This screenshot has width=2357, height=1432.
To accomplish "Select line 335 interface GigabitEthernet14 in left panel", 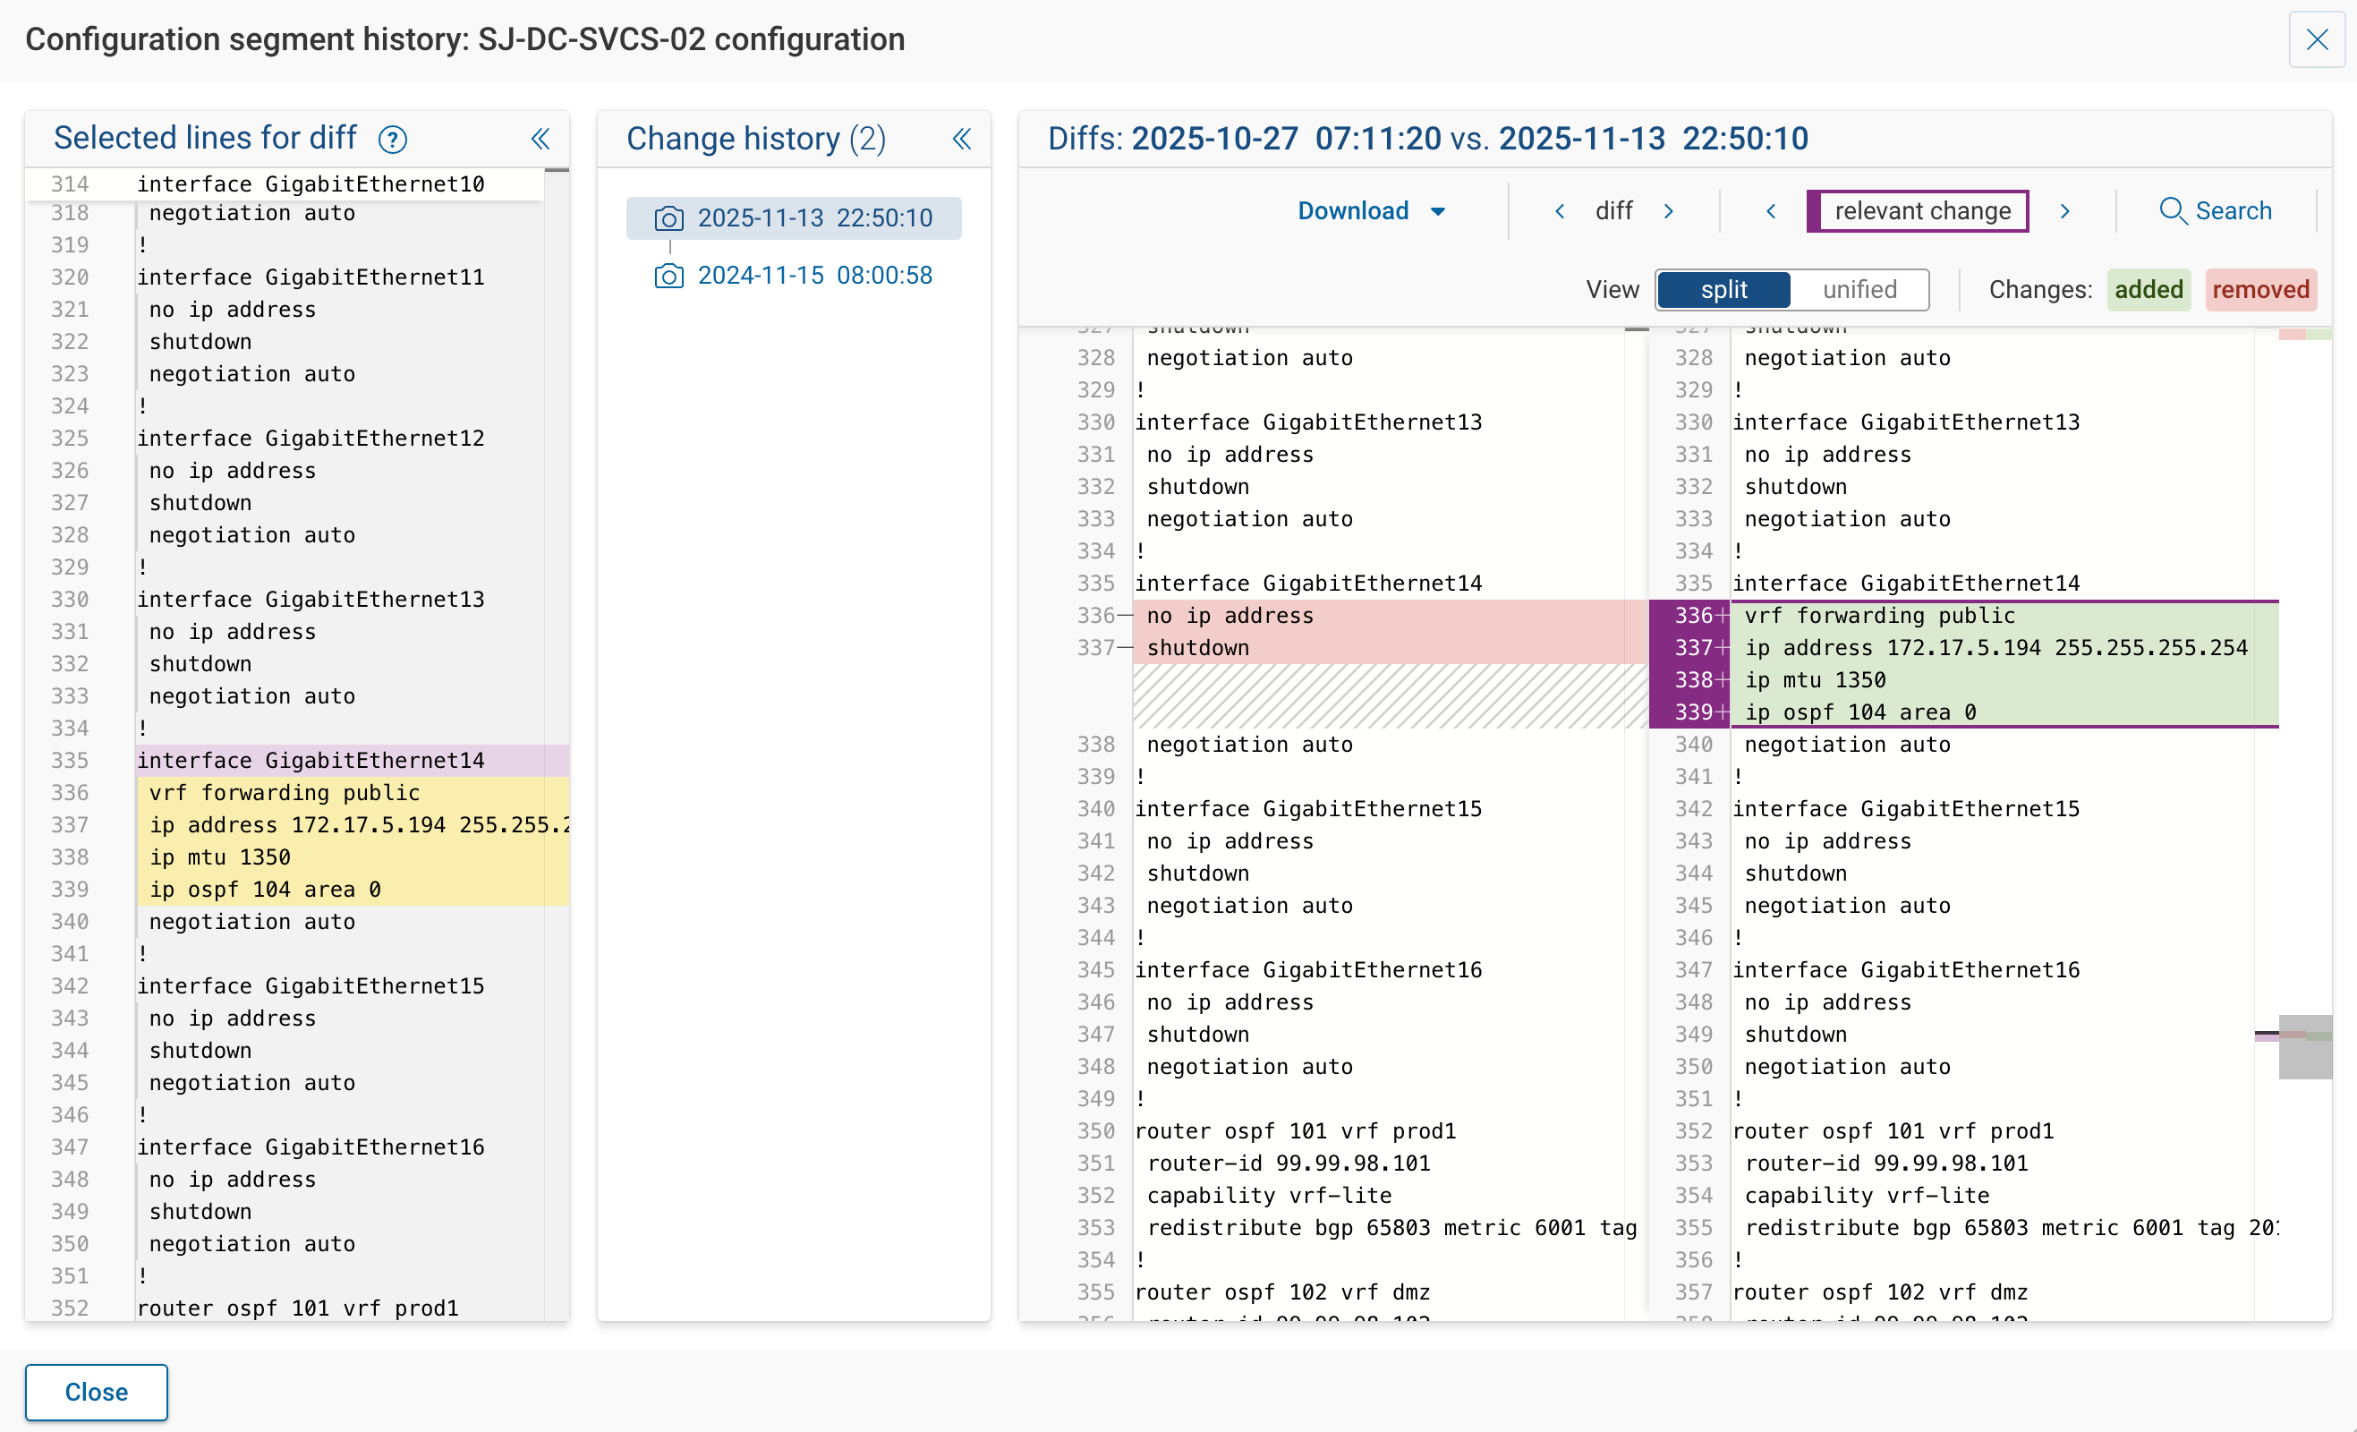I will [311, 761].
